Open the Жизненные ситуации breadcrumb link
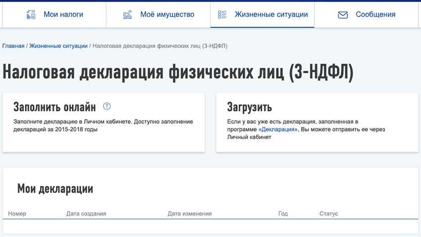 pos(58,46)
